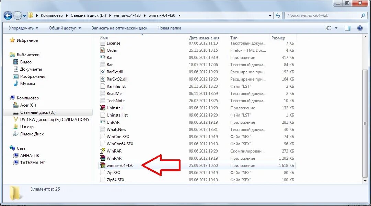Toggle the preview pane button
The height and width of the screenshot is (206, 371).
pos(348,28)
